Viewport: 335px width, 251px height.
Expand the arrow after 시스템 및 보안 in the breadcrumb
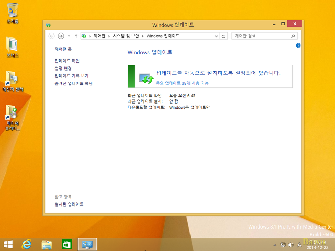tap(143, 36)
